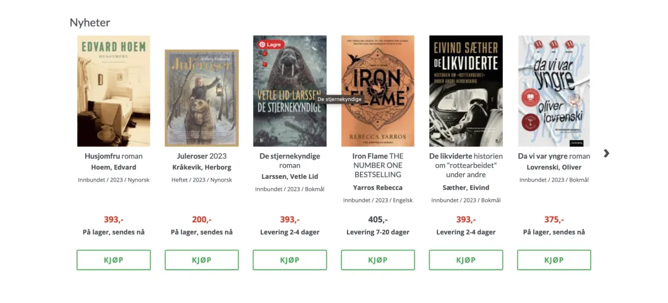
Task: Click the Pinterest Lagre save button
Action: (x=270, y=44)
